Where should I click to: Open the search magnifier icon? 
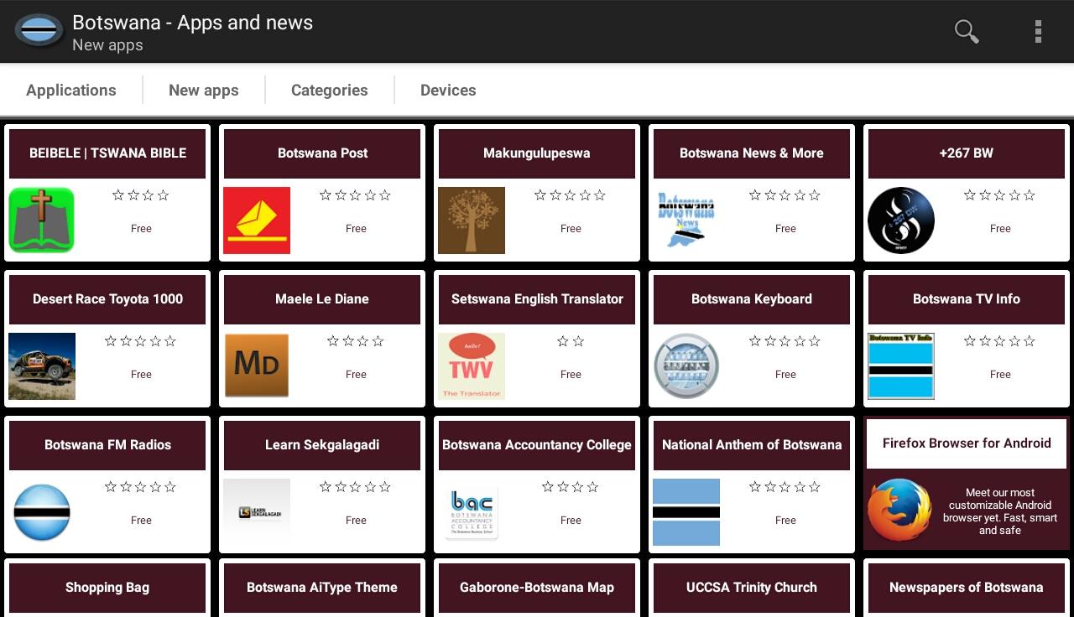click(967, 32)
